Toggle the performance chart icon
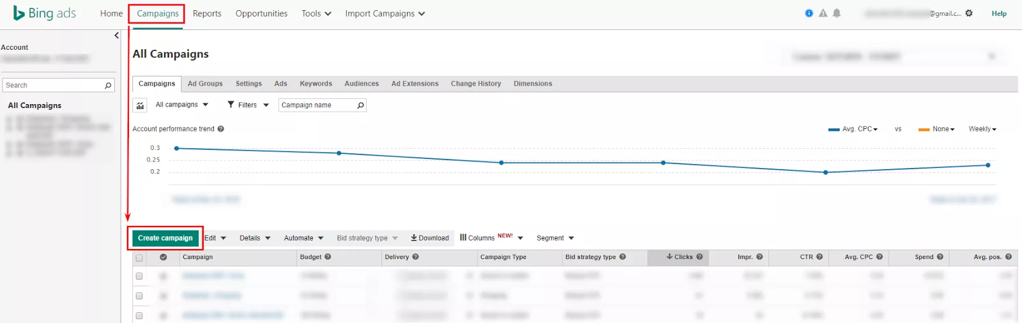This screenshot has width=1022, height=323. click(140, 105)
